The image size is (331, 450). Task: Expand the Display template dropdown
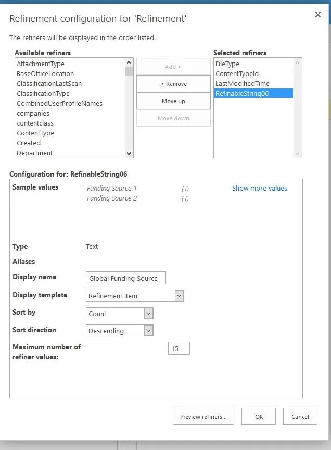click(135, 296)
